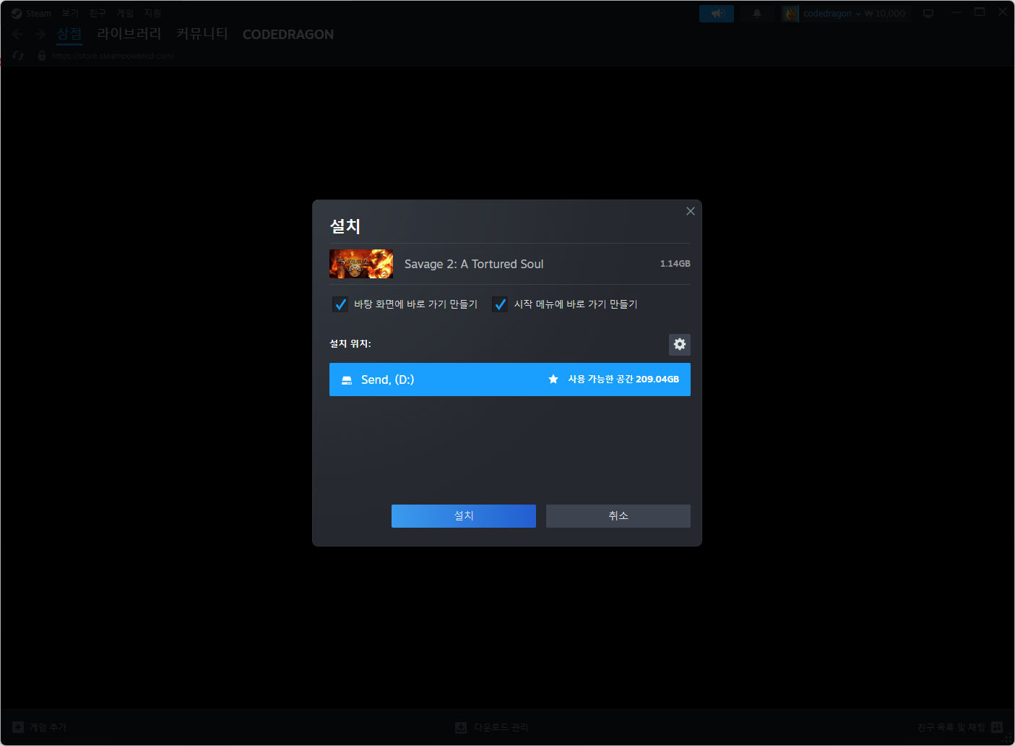This screenshot has height=746, width=1015.
Task: Click the download icon beside 다운로드 관리
Action: [461, 727]
